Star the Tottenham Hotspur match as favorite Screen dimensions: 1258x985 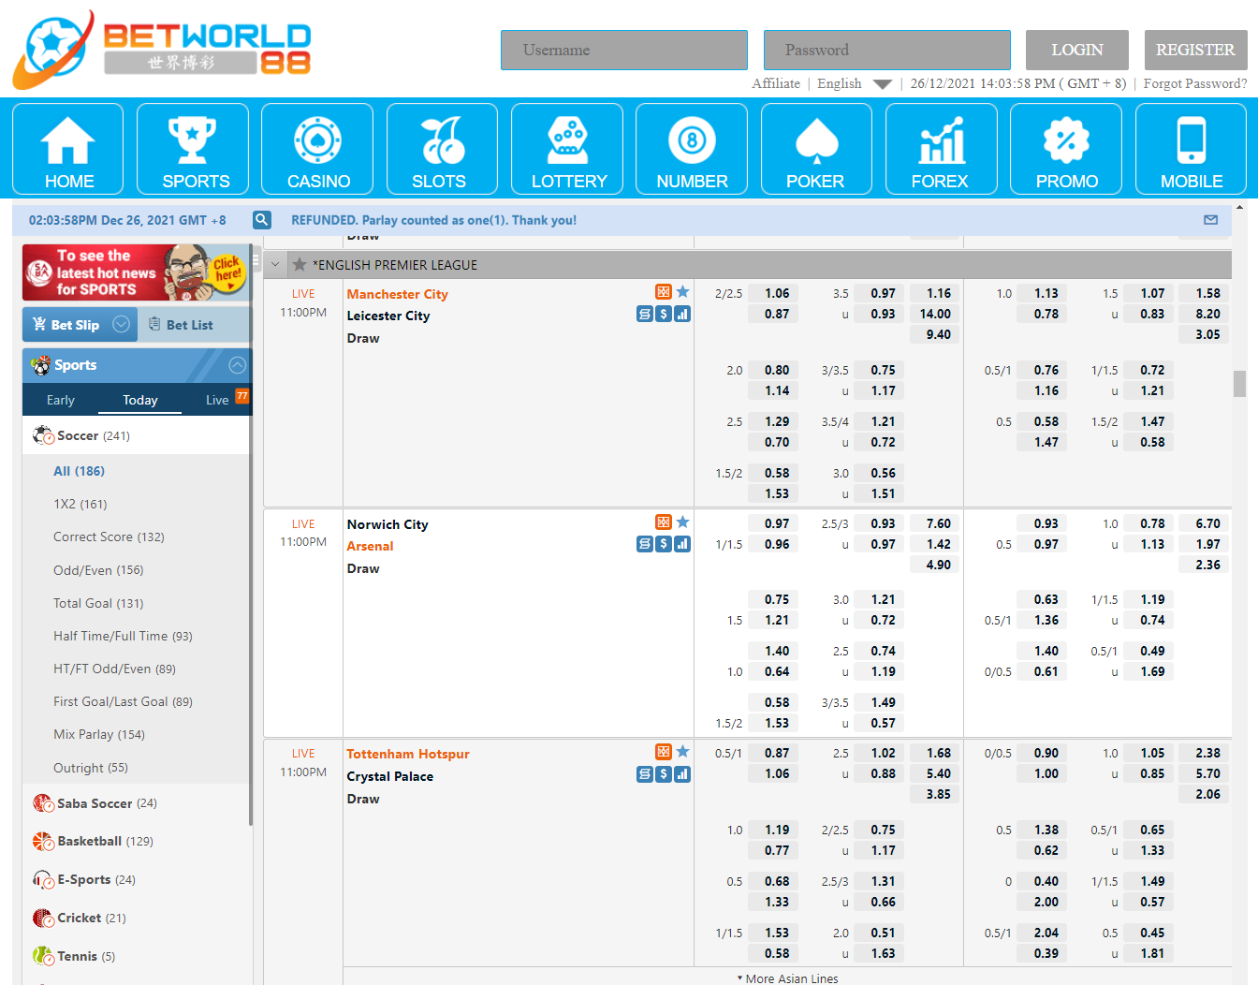[683, 752]
